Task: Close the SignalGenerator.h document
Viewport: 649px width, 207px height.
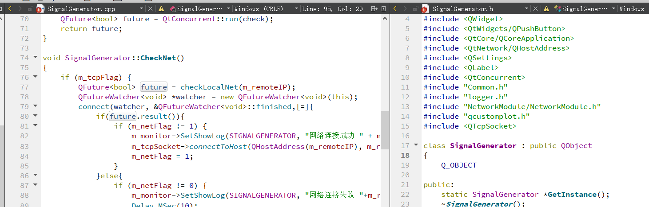Action: point(536,8)
